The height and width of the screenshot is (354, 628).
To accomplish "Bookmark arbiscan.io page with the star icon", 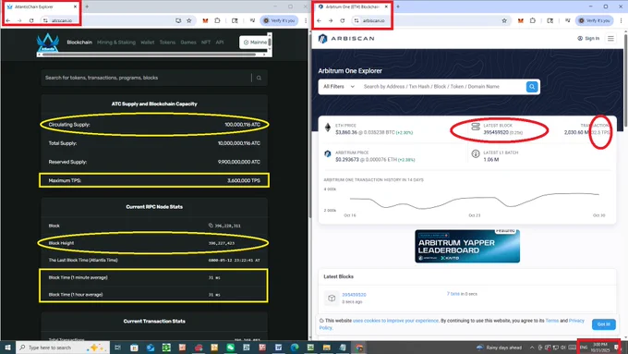I will click(x=504, y=20).
